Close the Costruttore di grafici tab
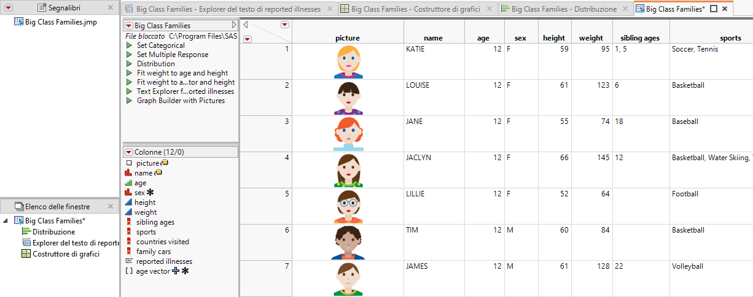The image size is (753, 297). point(489,9)
